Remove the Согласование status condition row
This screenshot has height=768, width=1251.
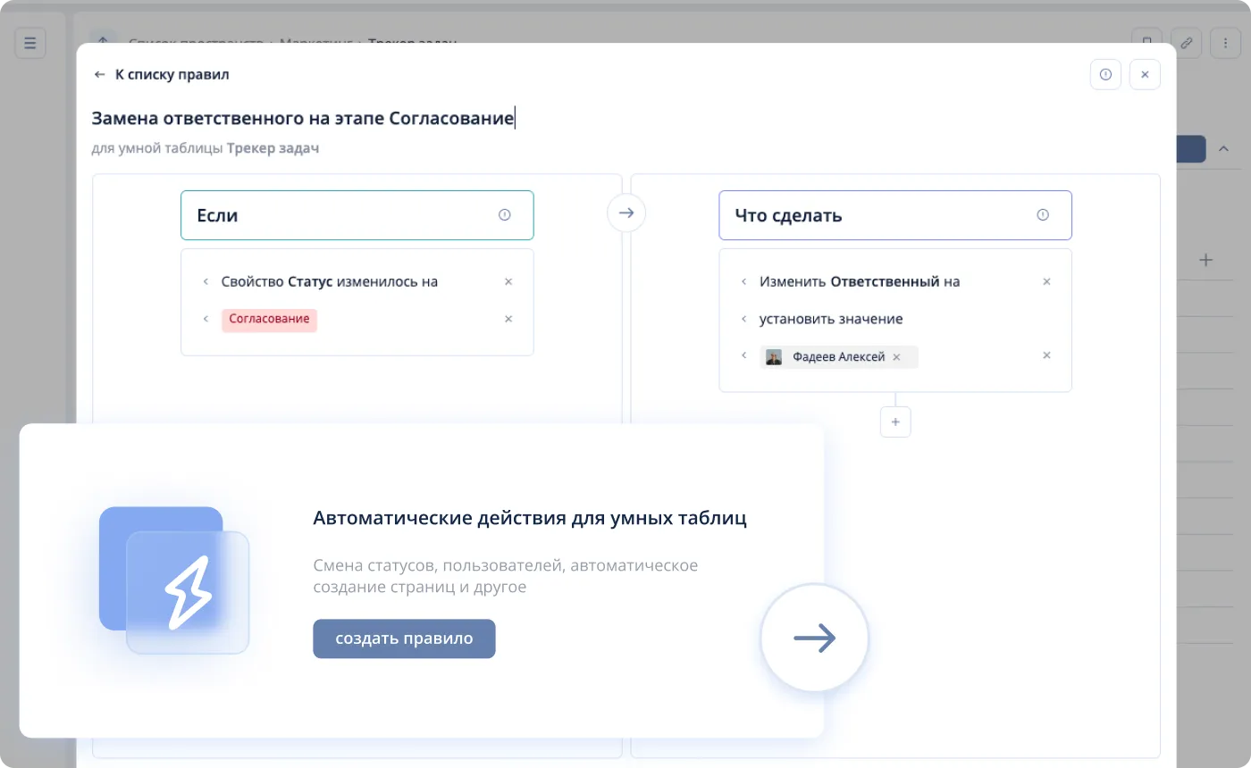(x=508, y=319)
